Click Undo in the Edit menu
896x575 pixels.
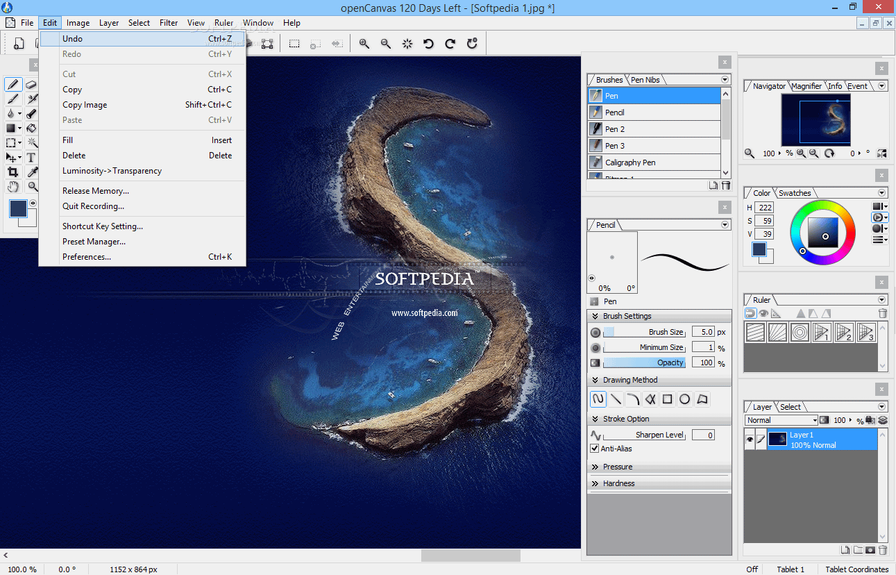coord(143,39)
